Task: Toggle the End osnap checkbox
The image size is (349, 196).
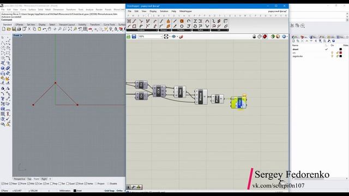Action: tap(3, 184)
